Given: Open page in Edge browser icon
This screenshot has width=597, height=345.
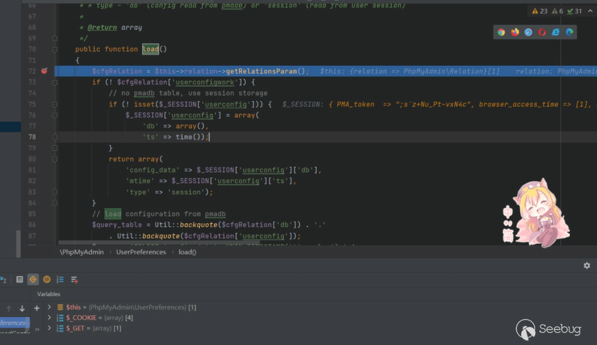Looking at the screenshot, I should pos(569,32).
